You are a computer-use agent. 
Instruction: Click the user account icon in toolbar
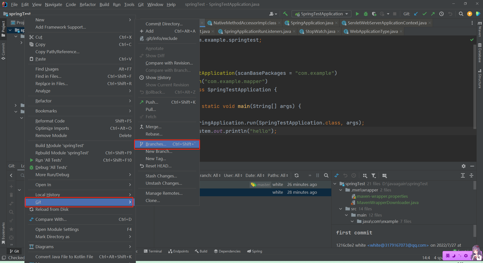tap(273, 14)
